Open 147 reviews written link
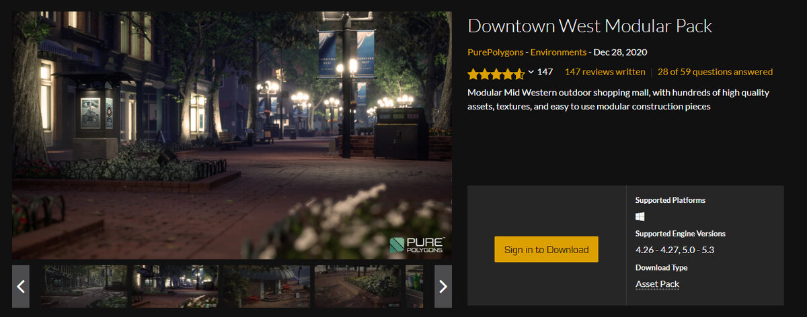 tap(605, 72)
